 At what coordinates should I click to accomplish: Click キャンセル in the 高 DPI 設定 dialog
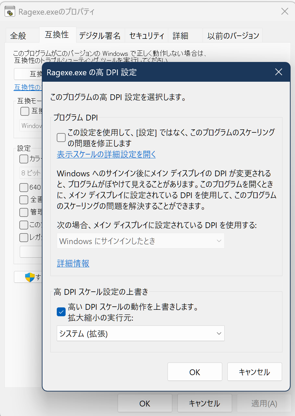254,372
